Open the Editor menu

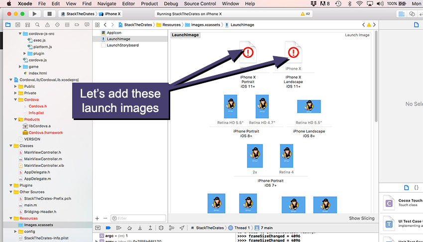(x=128, y=4)
